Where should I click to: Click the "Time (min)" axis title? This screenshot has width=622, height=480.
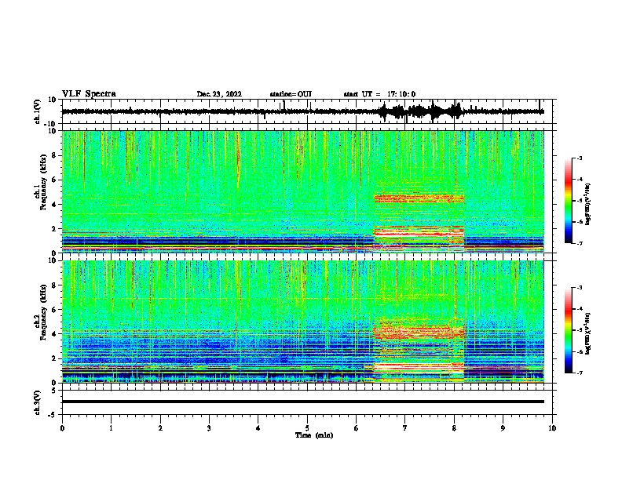[x=314, y=435]
